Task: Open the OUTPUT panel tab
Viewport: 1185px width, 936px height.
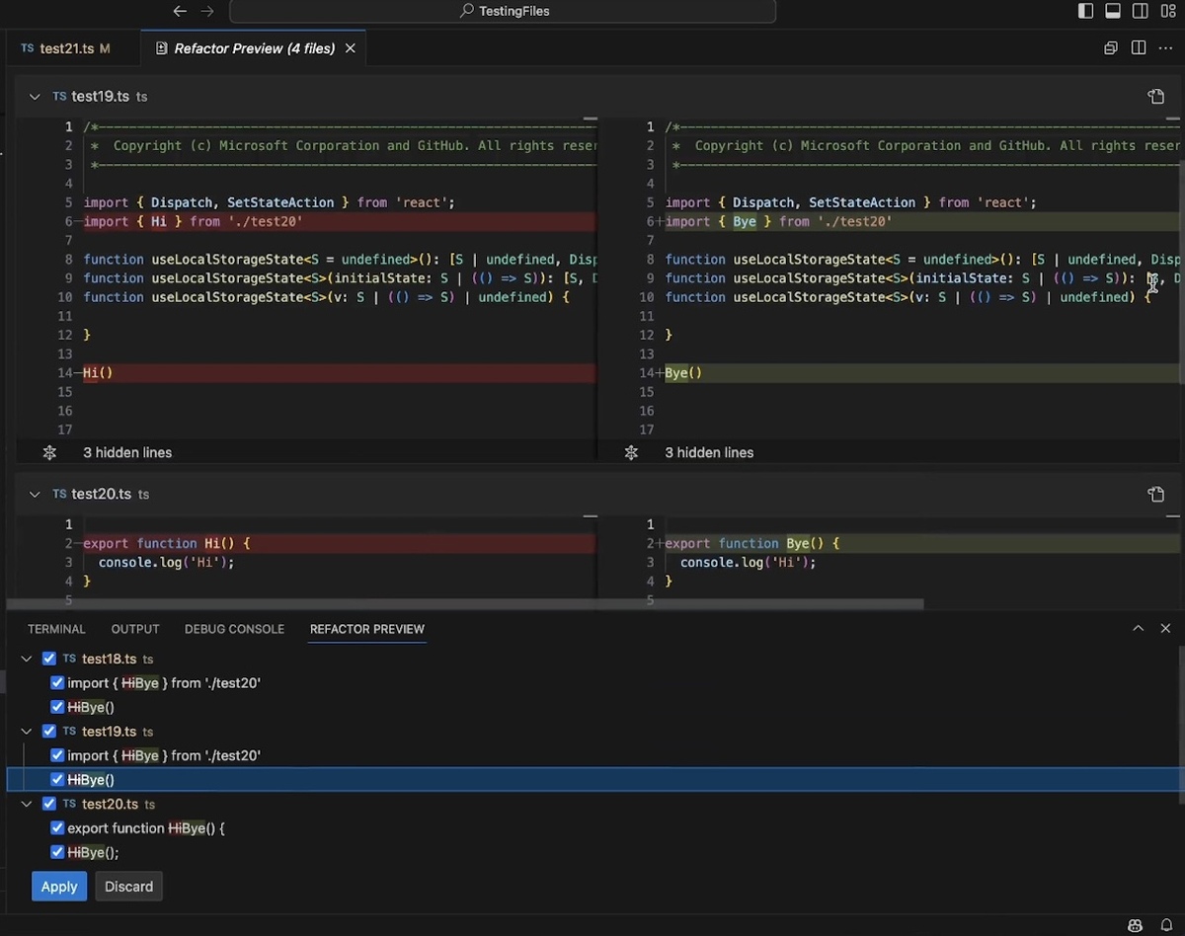Action: coord(135,629)
